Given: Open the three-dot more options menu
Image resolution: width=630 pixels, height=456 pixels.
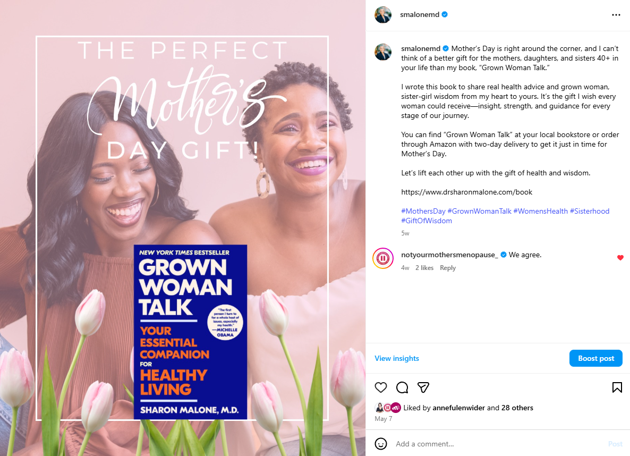Looking at the screenshot, I should [x=616, y=15].
